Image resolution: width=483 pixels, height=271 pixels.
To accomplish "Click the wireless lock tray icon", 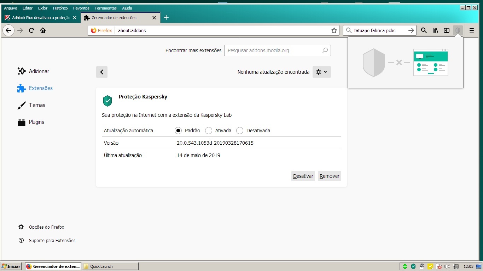I will click(x=422, y=266).
